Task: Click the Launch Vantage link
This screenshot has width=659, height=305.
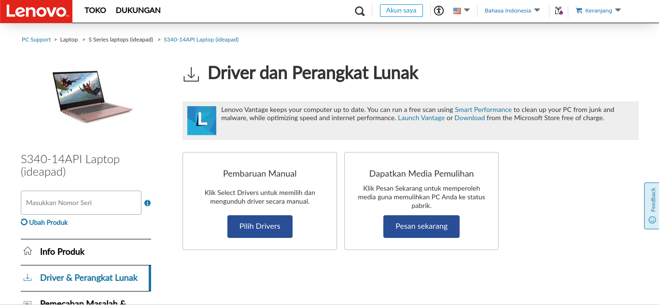Action: click(x=421, y=118)
